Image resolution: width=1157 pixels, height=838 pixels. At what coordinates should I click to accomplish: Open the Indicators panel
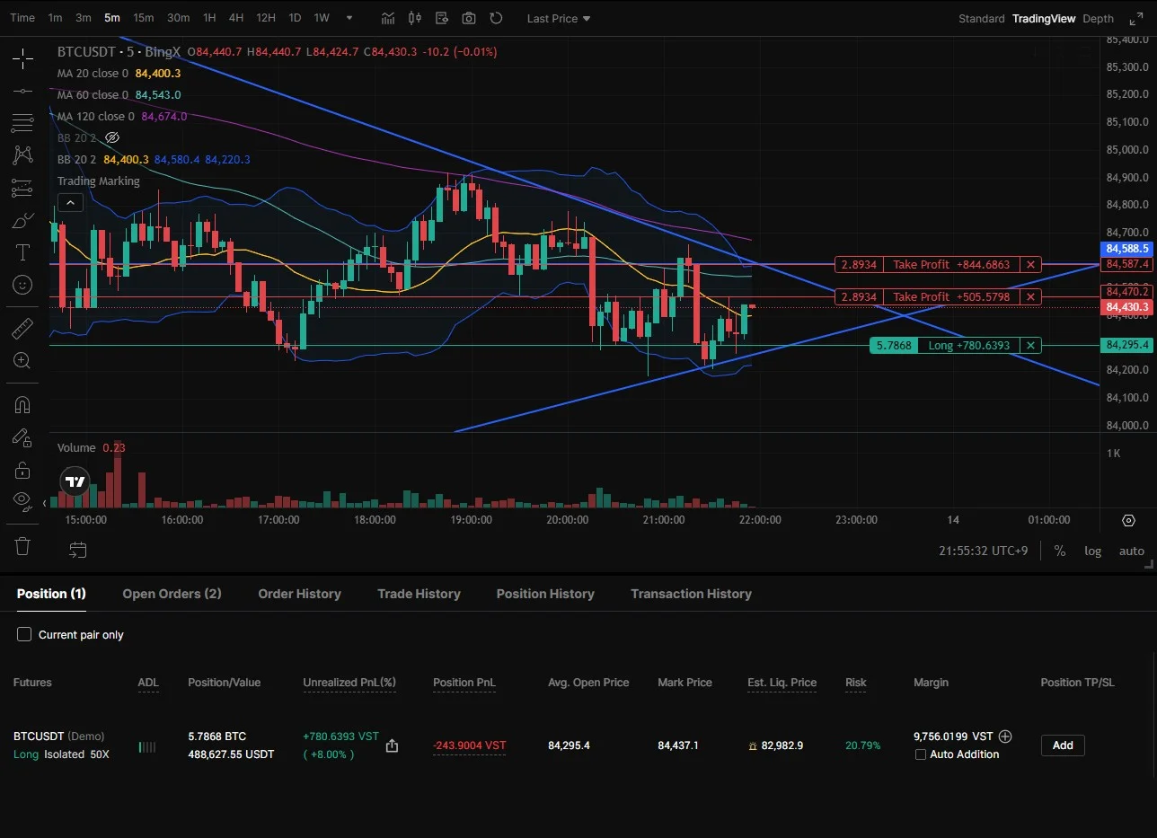tap(387, 18)
